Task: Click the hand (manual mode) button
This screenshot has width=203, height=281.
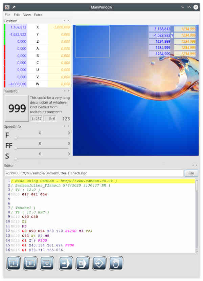Action: coord(116,263)
